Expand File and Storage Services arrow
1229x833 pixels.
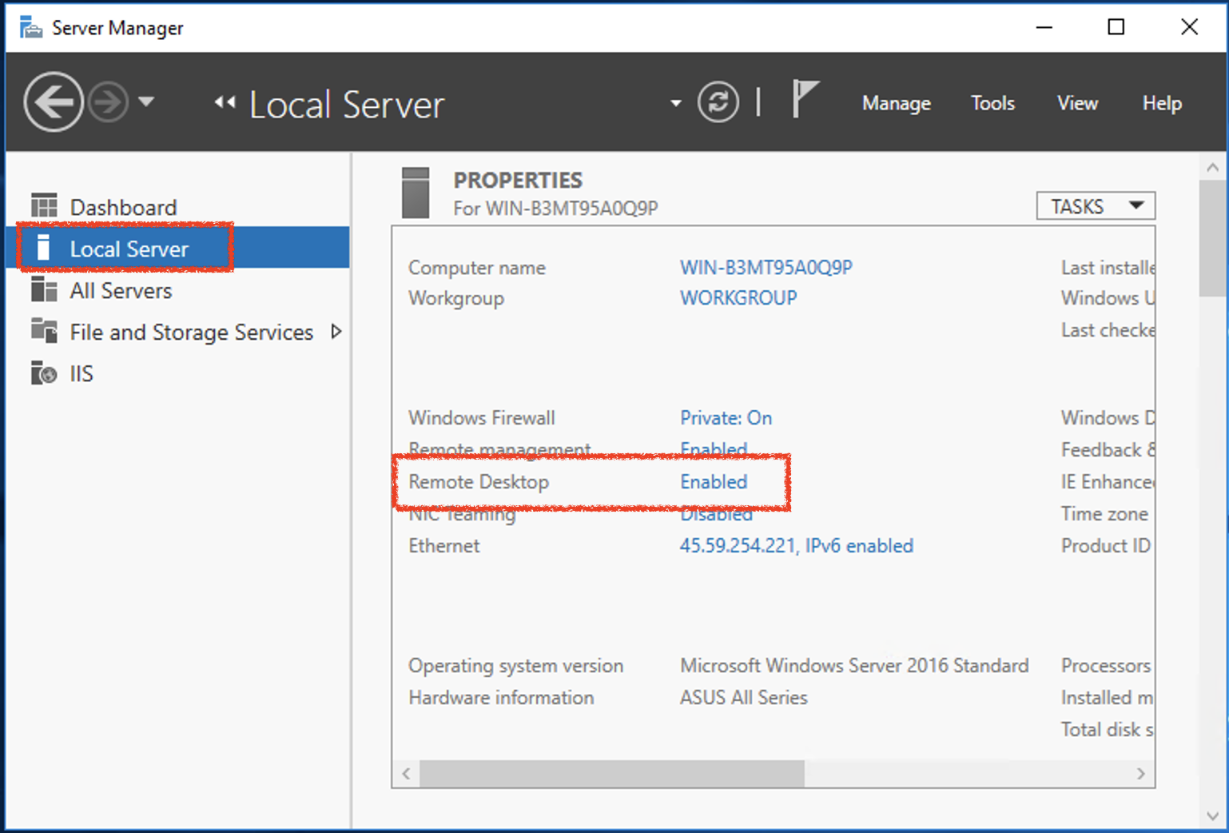(336, 332)
